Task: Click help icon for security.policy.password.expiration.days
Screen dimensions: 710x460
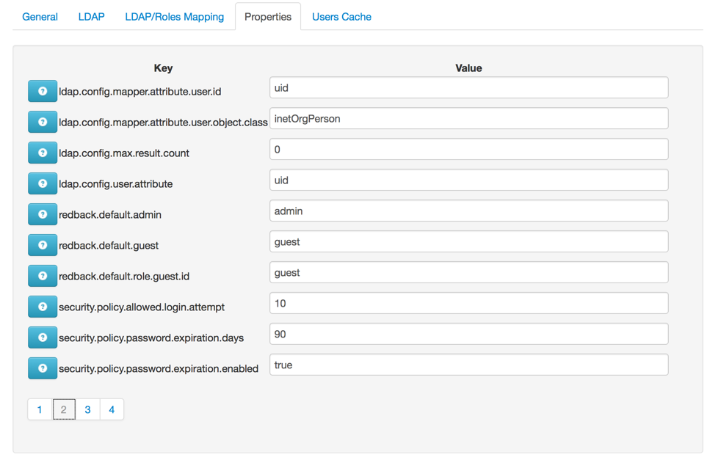Action: pyautogui.click(x=43, y=337)
